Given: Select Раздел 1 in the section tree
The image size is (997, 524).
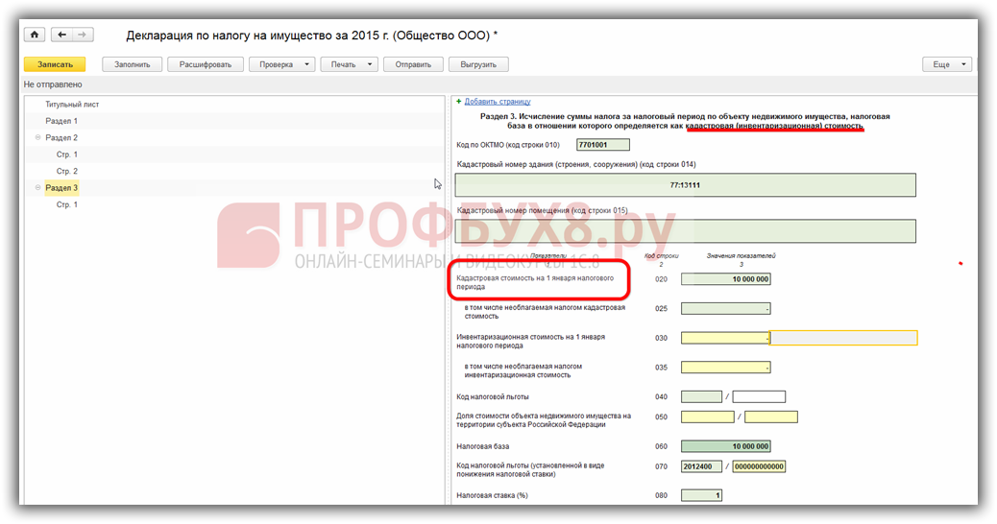Looking at the screenshot, I should pos(61,121).
